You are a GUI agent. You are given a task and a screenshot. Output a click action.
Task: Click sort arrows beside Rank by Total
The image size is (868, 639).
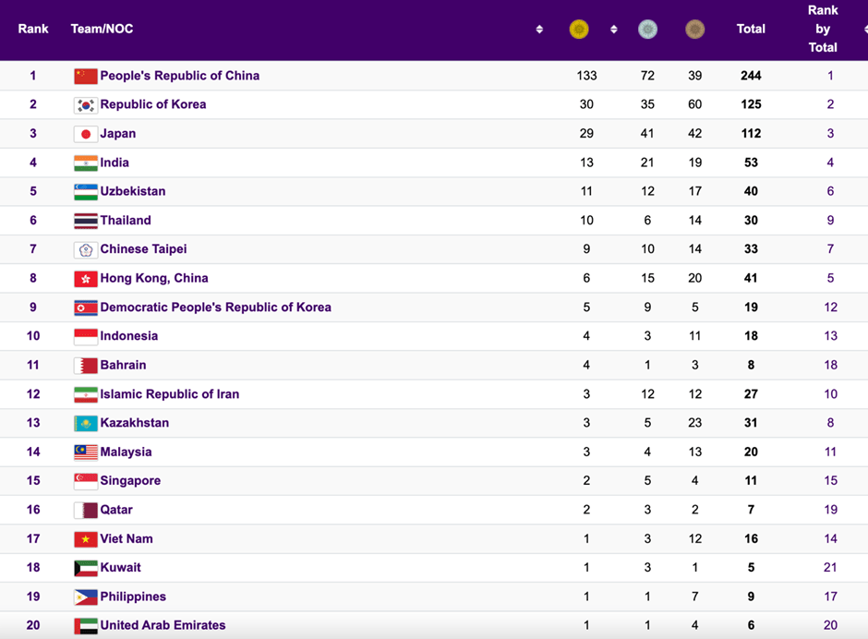[x=864, y=30]
